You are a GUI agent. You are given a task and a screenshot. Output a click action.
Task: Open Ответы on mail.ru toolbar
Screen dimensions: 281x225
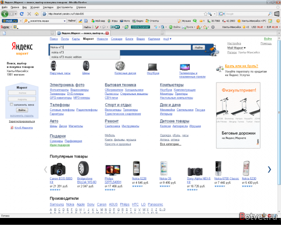152,21
